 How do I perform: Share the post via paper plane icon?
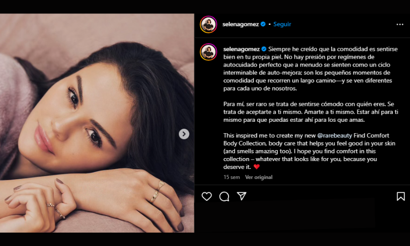242,196
